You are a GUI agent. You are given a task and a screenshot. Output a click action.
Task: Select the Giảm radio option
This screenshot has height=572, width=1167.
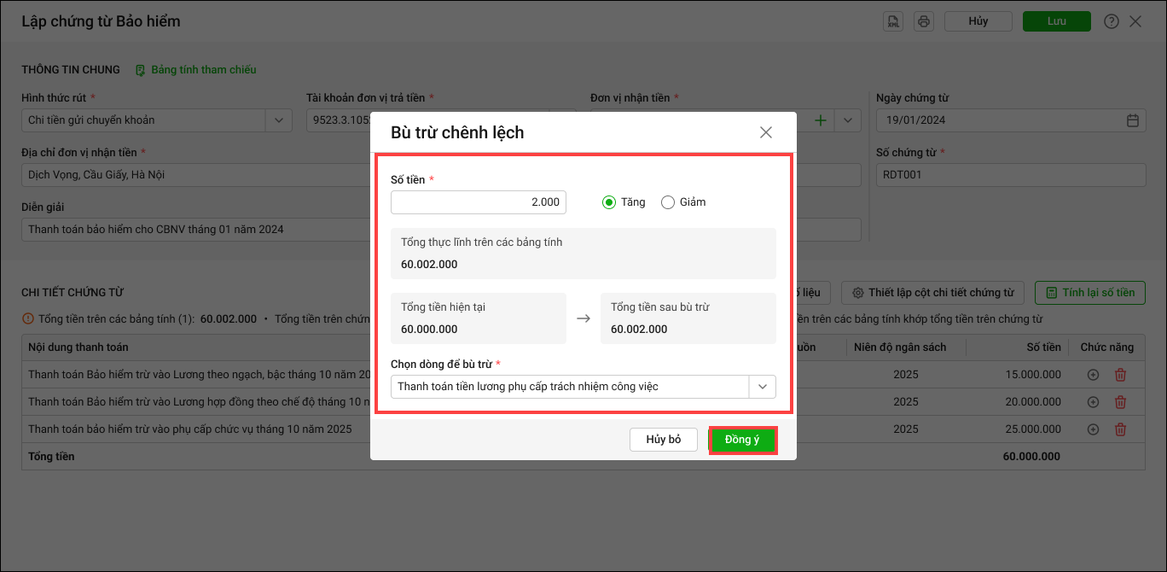pos(668,202)
